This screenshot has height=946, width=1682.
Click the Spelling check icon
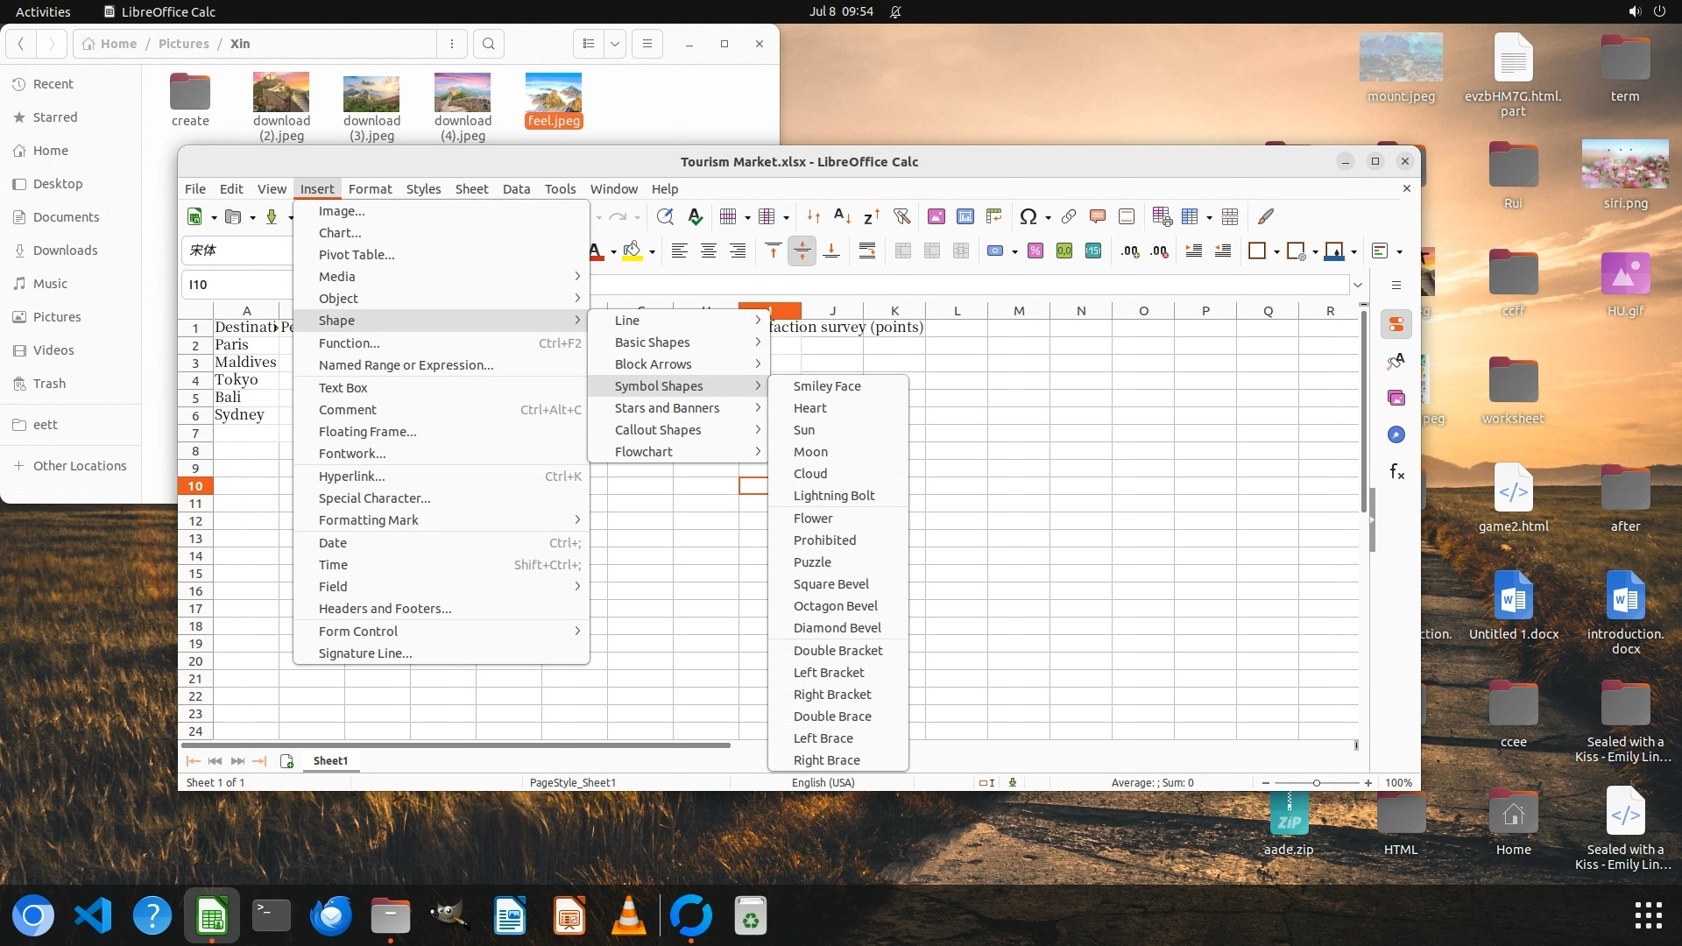tap(695, 216)
